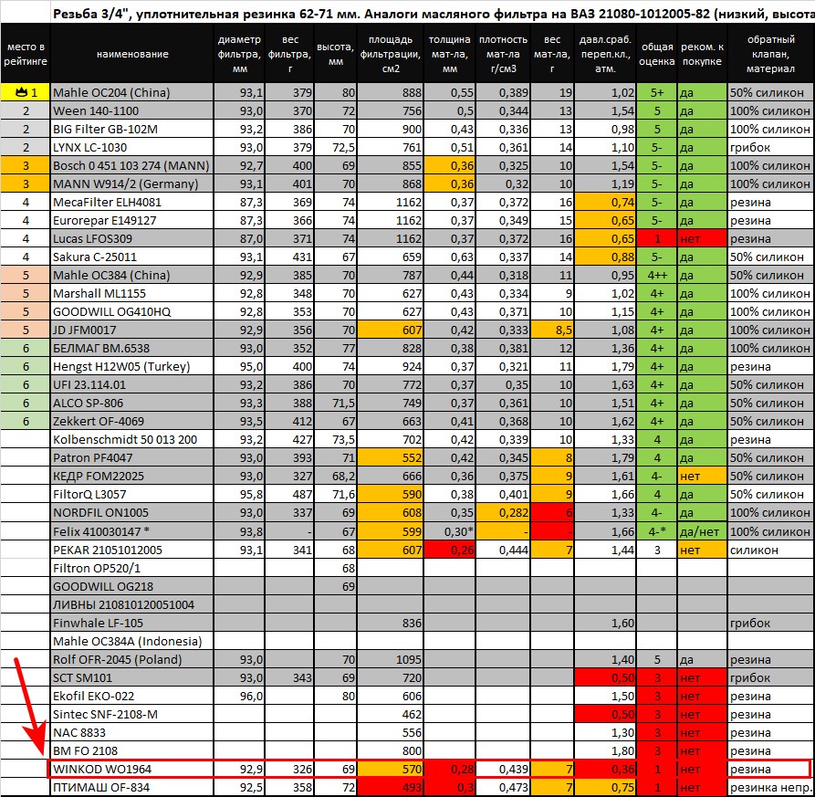The height and width of the screenshot is (797, 815).
Task: Click the crown icon in the first rank cell
Action: (19, 92)
